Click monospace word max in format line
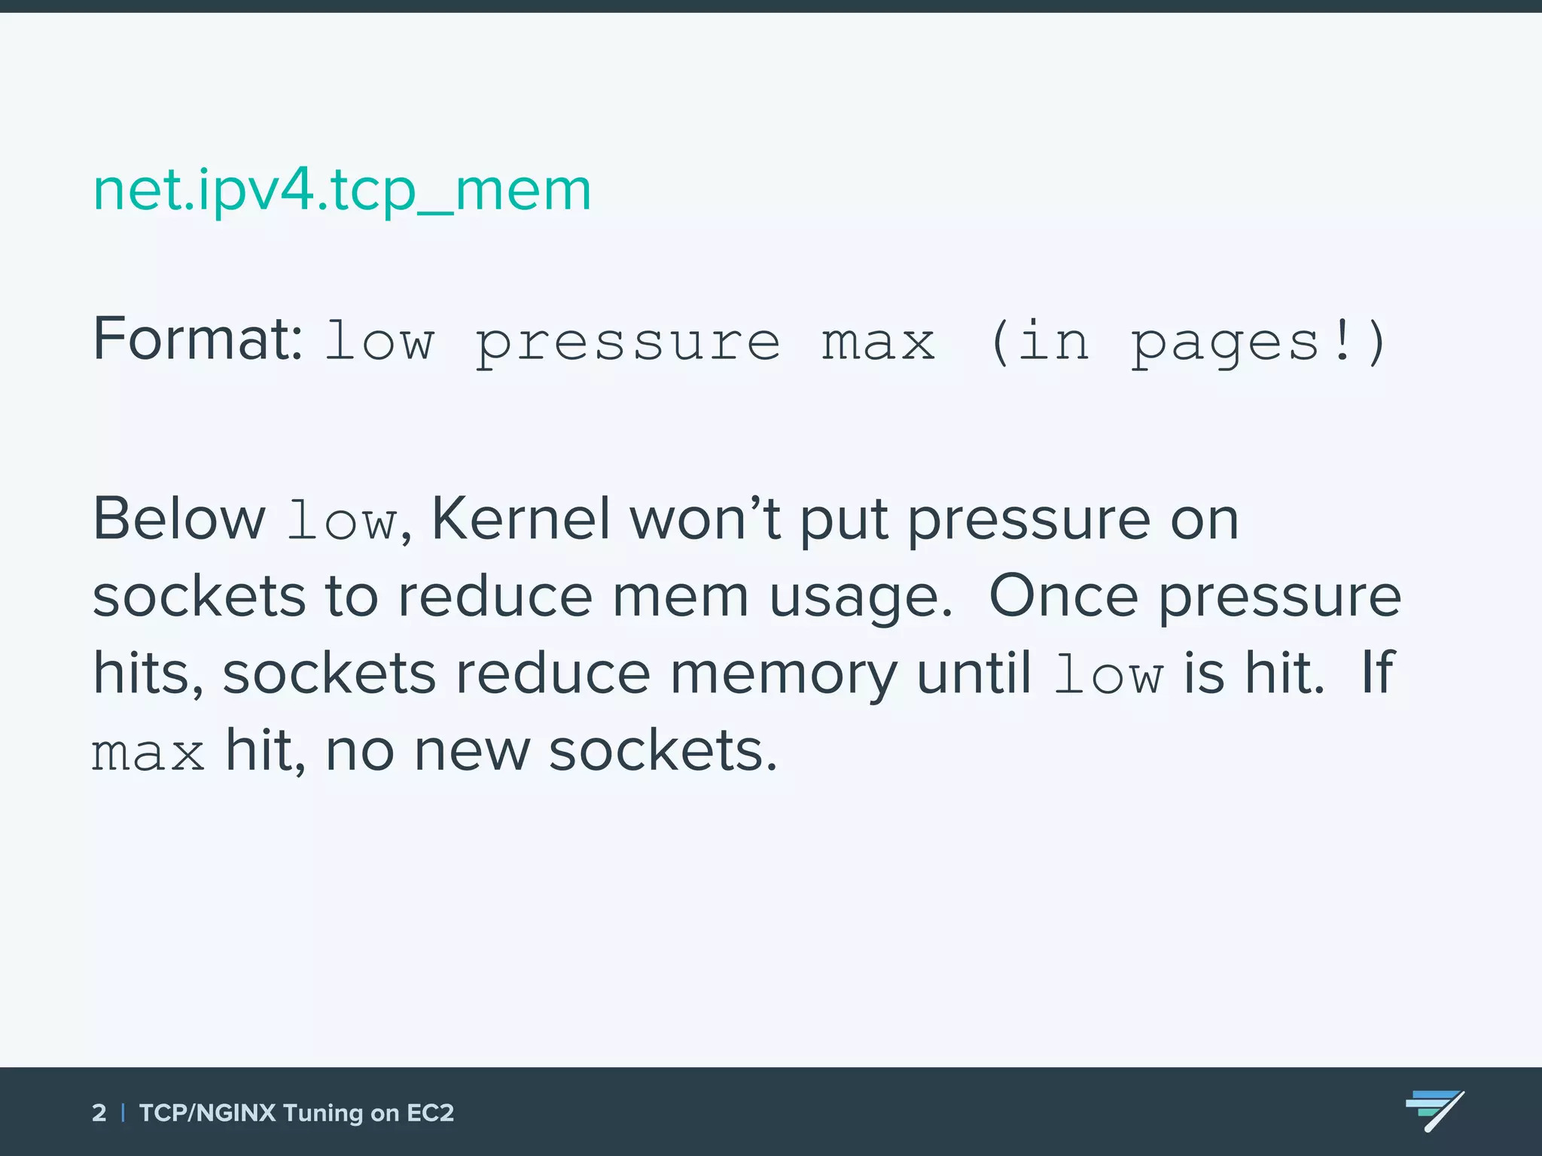The height and width of the screenshot is (1156, 1542). 878,343
